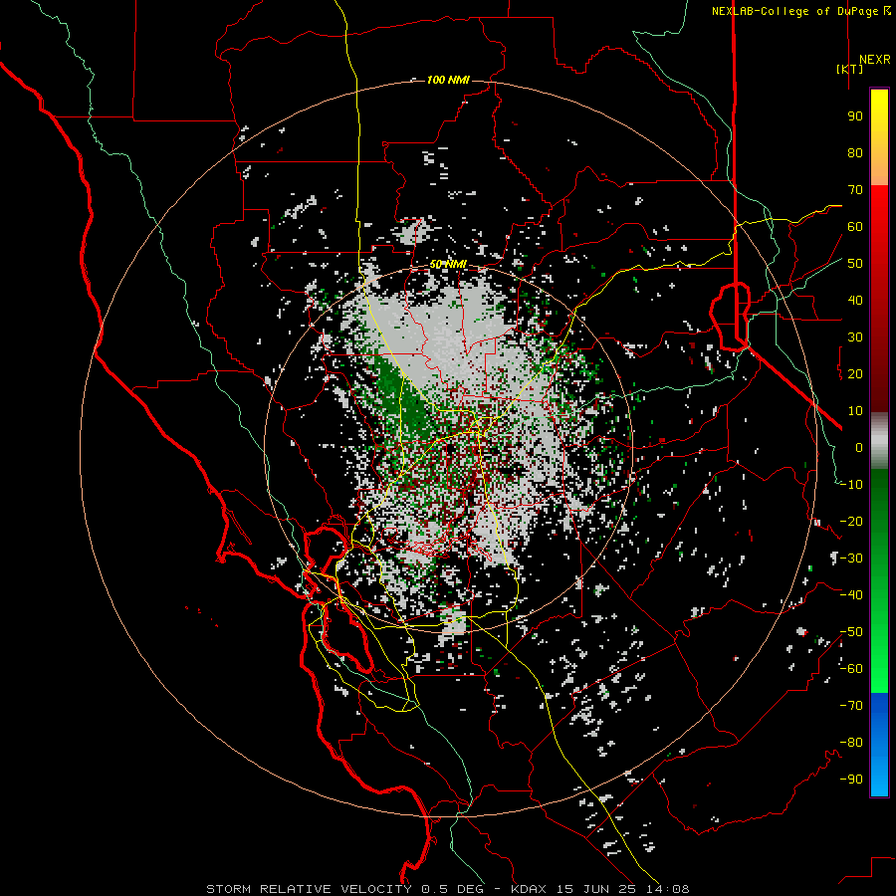
Task: Click the -40 value on the velocity scale
Action: pyautogui.click(x=851, y=595)
